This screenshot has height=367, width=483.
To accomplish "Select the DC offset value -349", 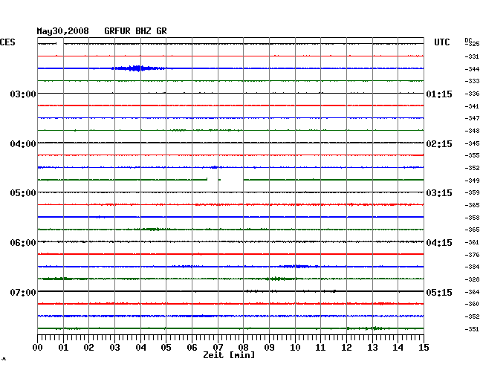I will (472, 181).
